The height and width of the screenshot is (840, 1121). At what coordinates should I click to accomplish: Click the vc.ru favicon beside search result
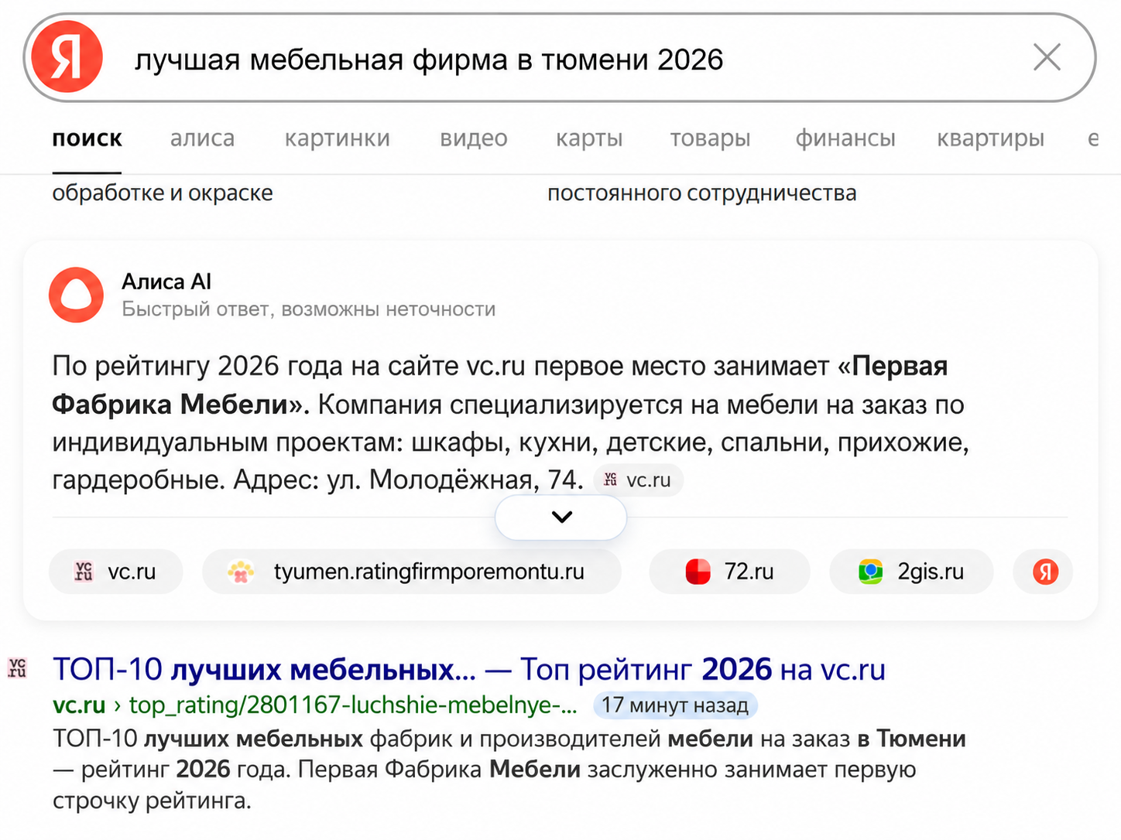click(x=17, y=668)
